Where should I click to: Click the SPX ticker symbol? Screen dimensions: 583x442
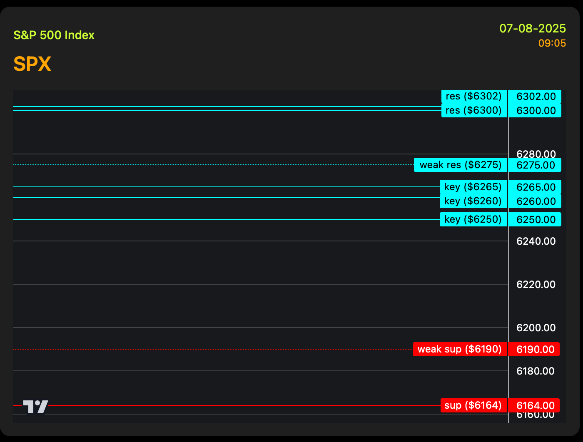point(32,64)
